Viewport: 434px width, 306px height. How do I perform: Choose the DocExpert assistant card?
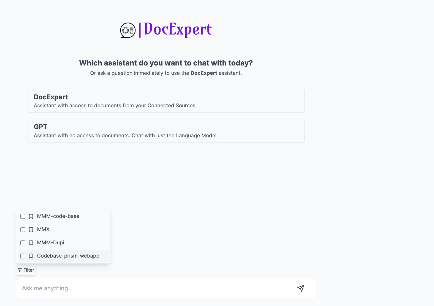pos(166,101)
